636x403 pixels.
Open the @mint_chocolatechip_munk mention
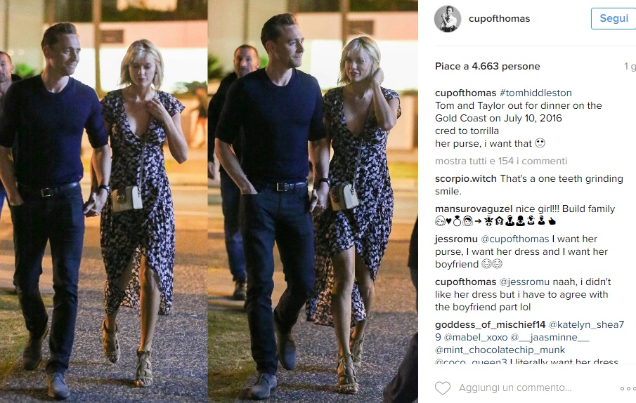[500, 350]
